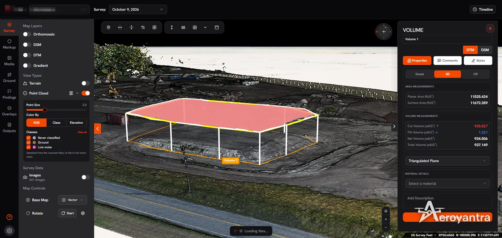
Task: Start map rotation
Action: pyautogui.click(x=67, y=213)
